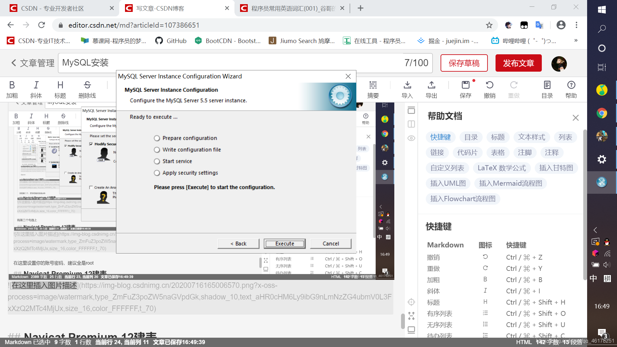Viewport: 617px width, 347px height.
Task: Toggle Create An Anonymous checkbox in screenshot
Action: pyautogui.click(x=91, y=187)
